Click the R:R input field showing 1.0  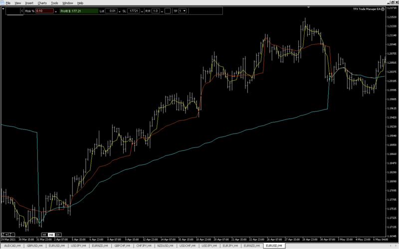click(156, 11)
